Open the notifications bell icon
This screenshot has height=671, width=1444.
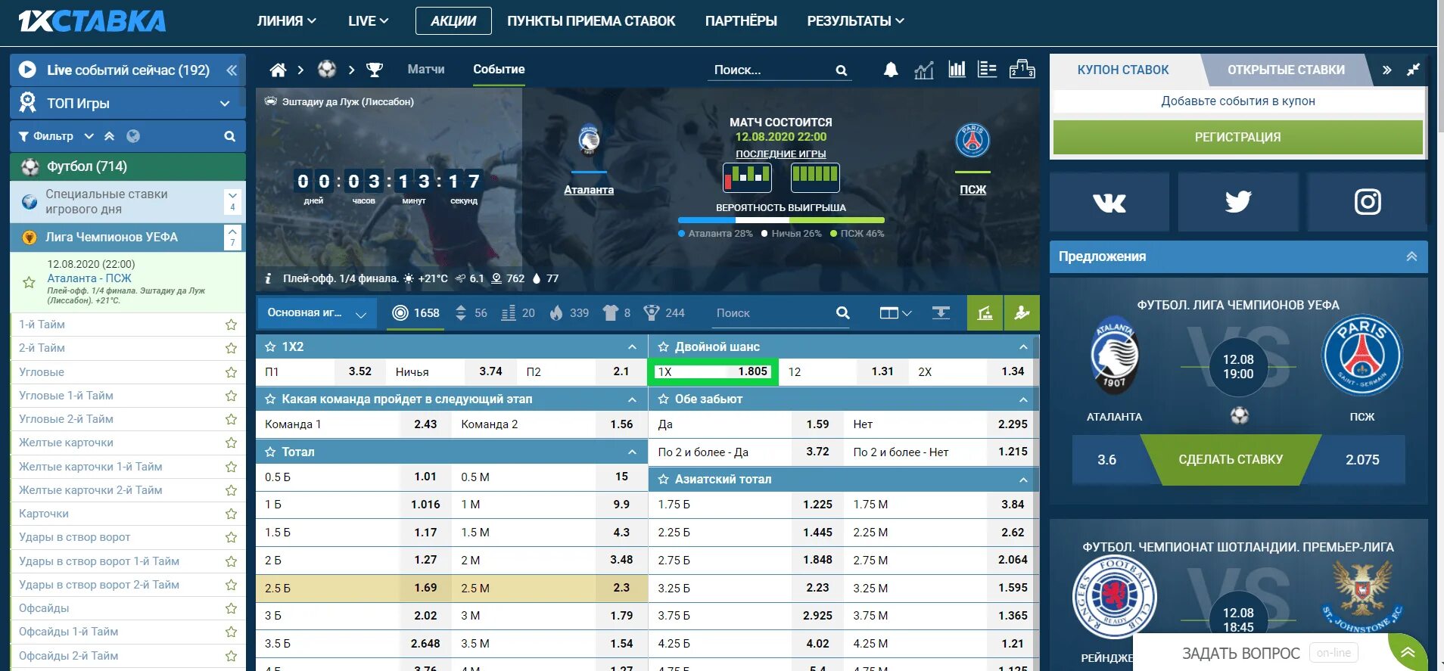(x=891, y=70)
